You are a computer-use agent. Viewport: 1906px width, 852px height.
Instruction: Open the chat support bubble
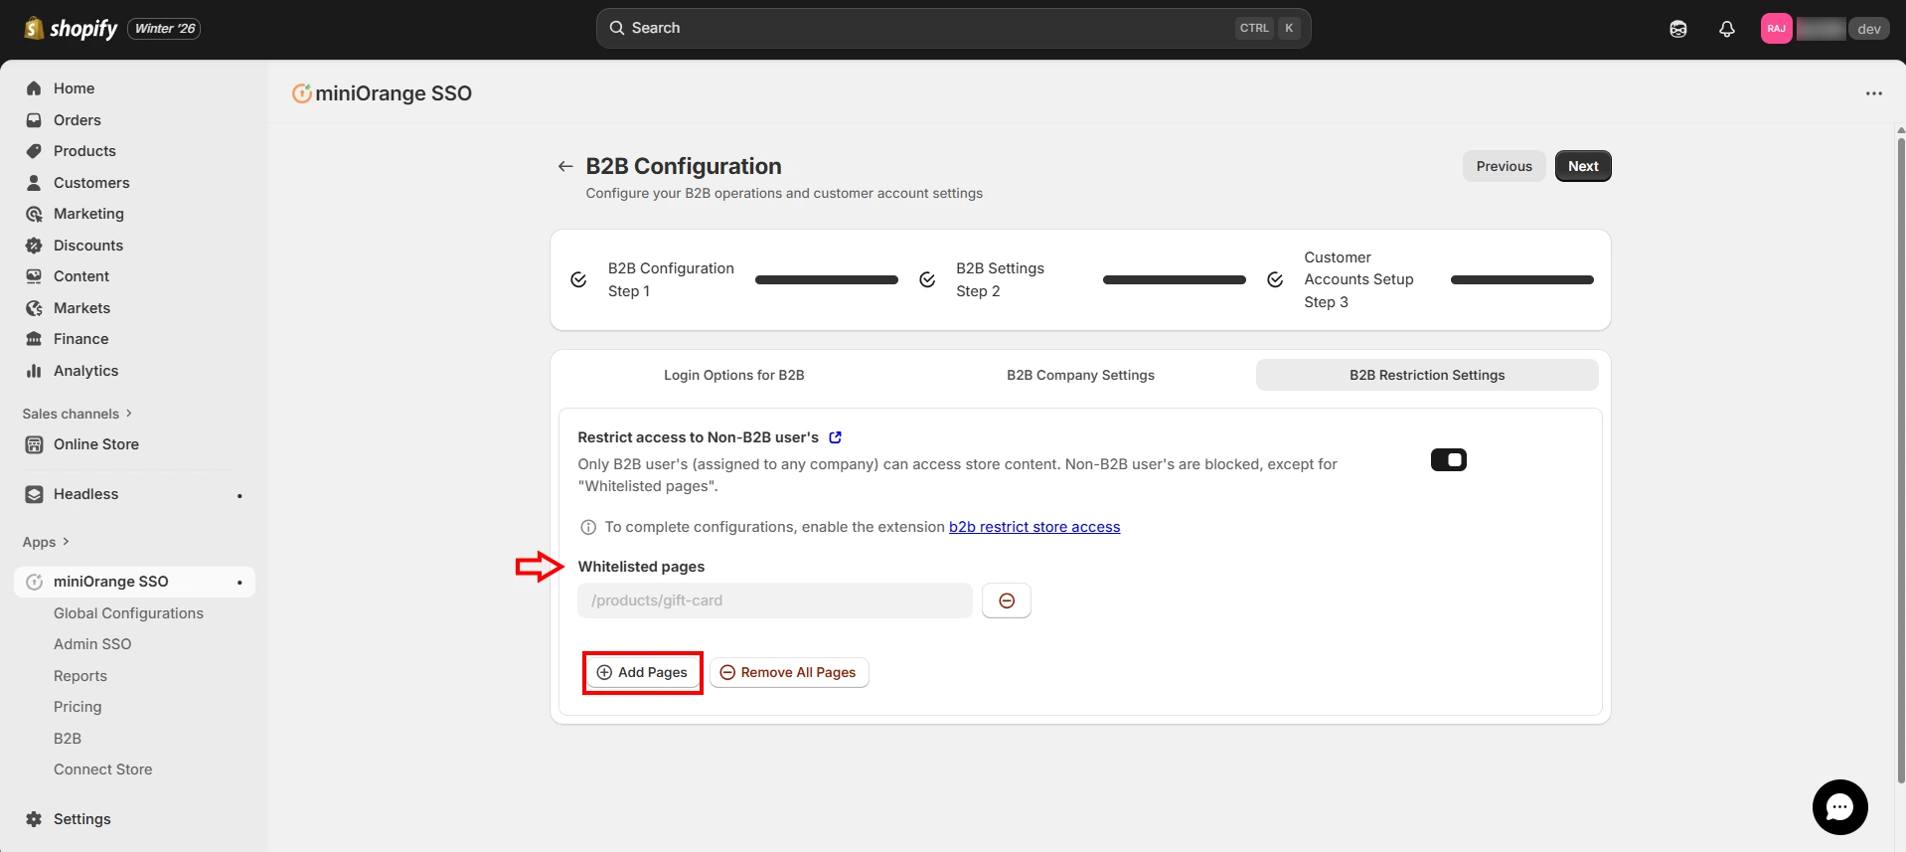(x=1839, y=807)
